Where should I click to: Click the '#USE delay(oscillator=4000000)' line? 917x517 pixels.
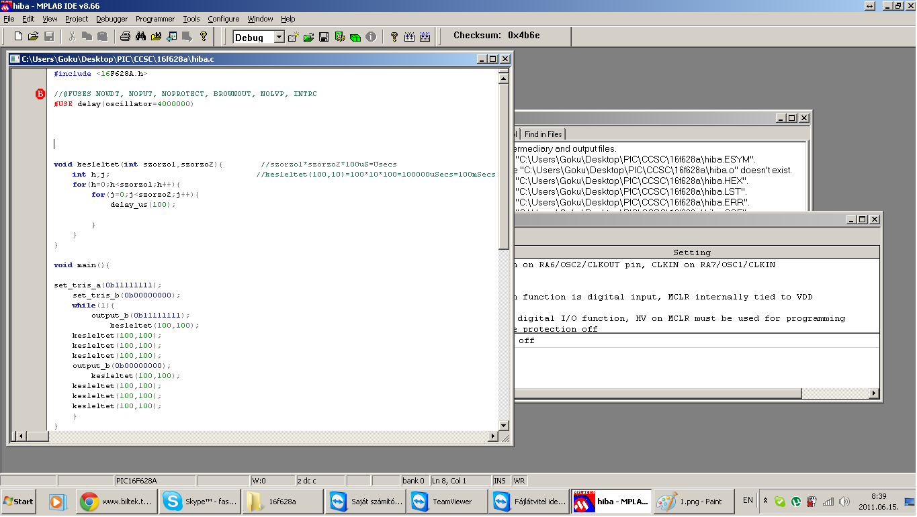(124, 104)
